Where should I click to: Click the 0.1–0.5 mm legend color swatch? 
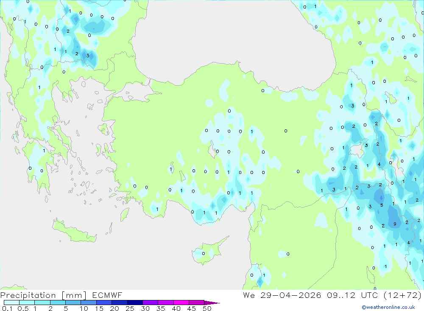tap(11, 303)
